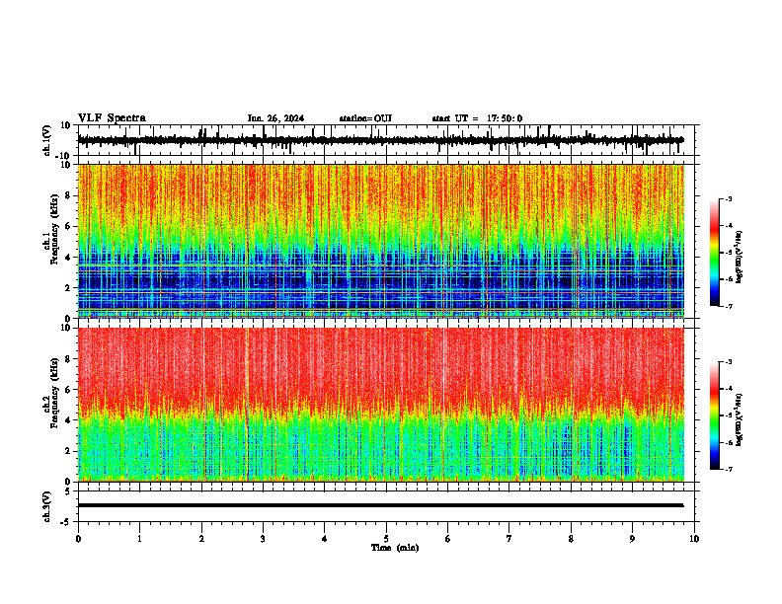This screenshot has width=782, height=604.
Task: Click the ch.1 "Frequency (kHz)" axis label
Action: click(54, 229)
